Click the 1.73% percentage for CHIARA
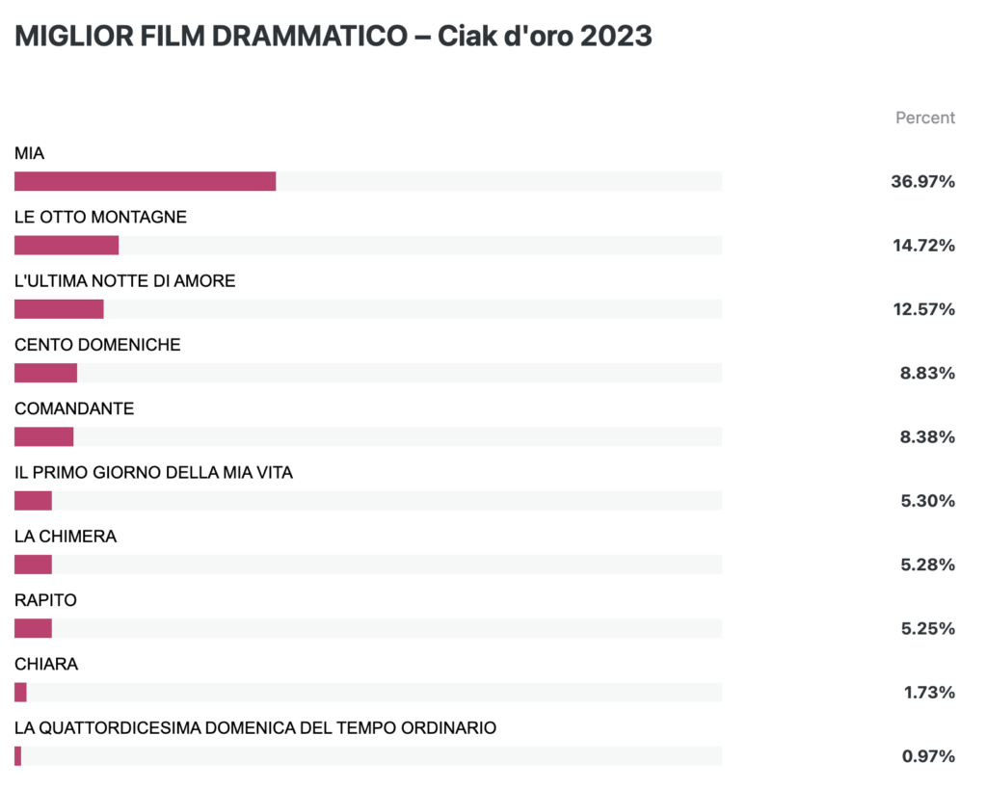987x788 pixels. point(930,693)
